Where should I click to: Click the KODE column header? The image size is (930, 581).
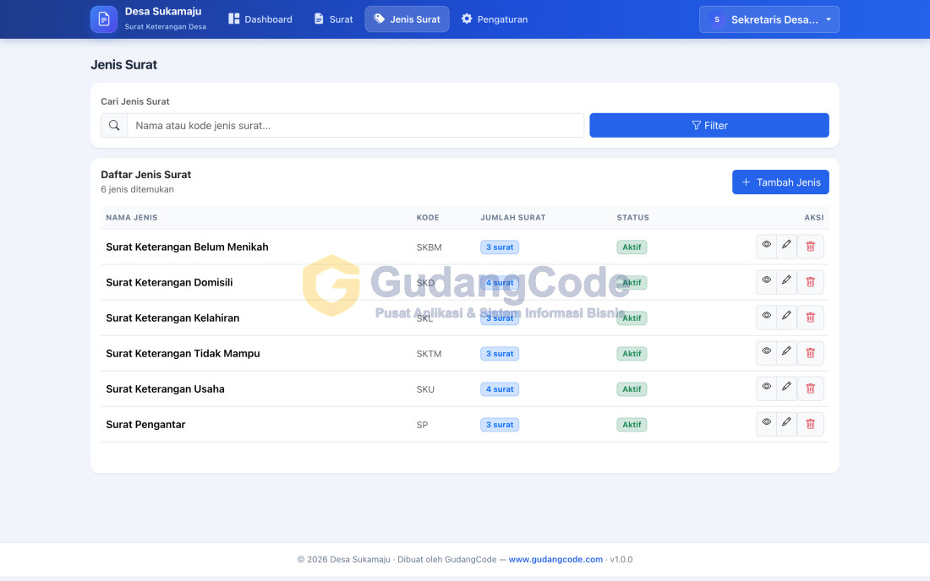pyautogui.click(x=428, y=217)
